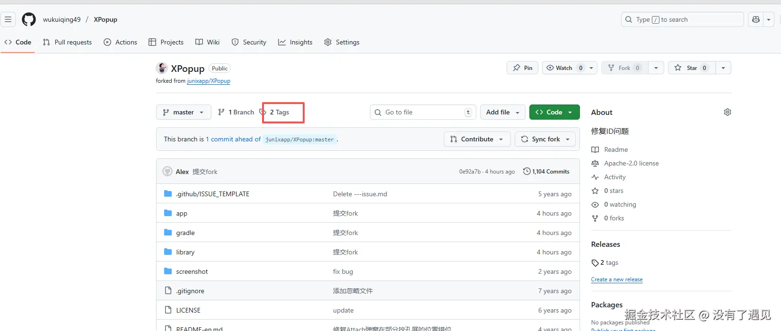Open the LICENSE file
Viewport: 781px width, 331px height.
click(x=188, y=310)
